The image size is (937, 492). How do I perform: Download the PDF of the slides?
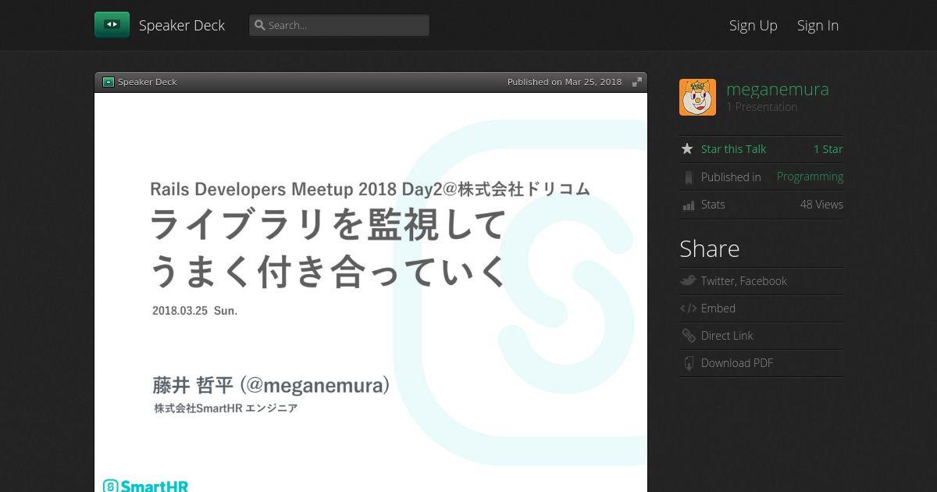(x=737, y=363)
